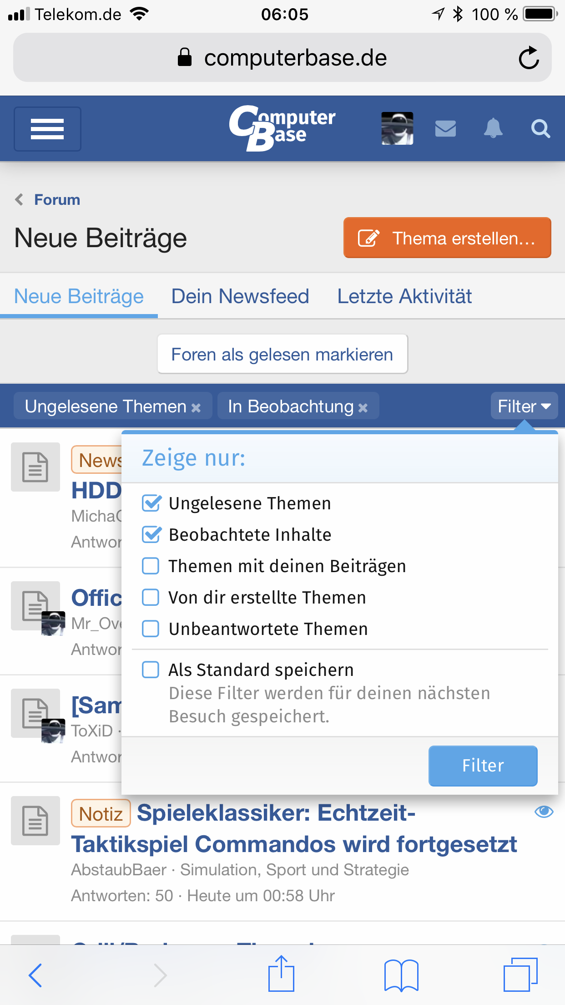
Task: Apply filters with blue Filter button
Action: [x=483, y=766]
